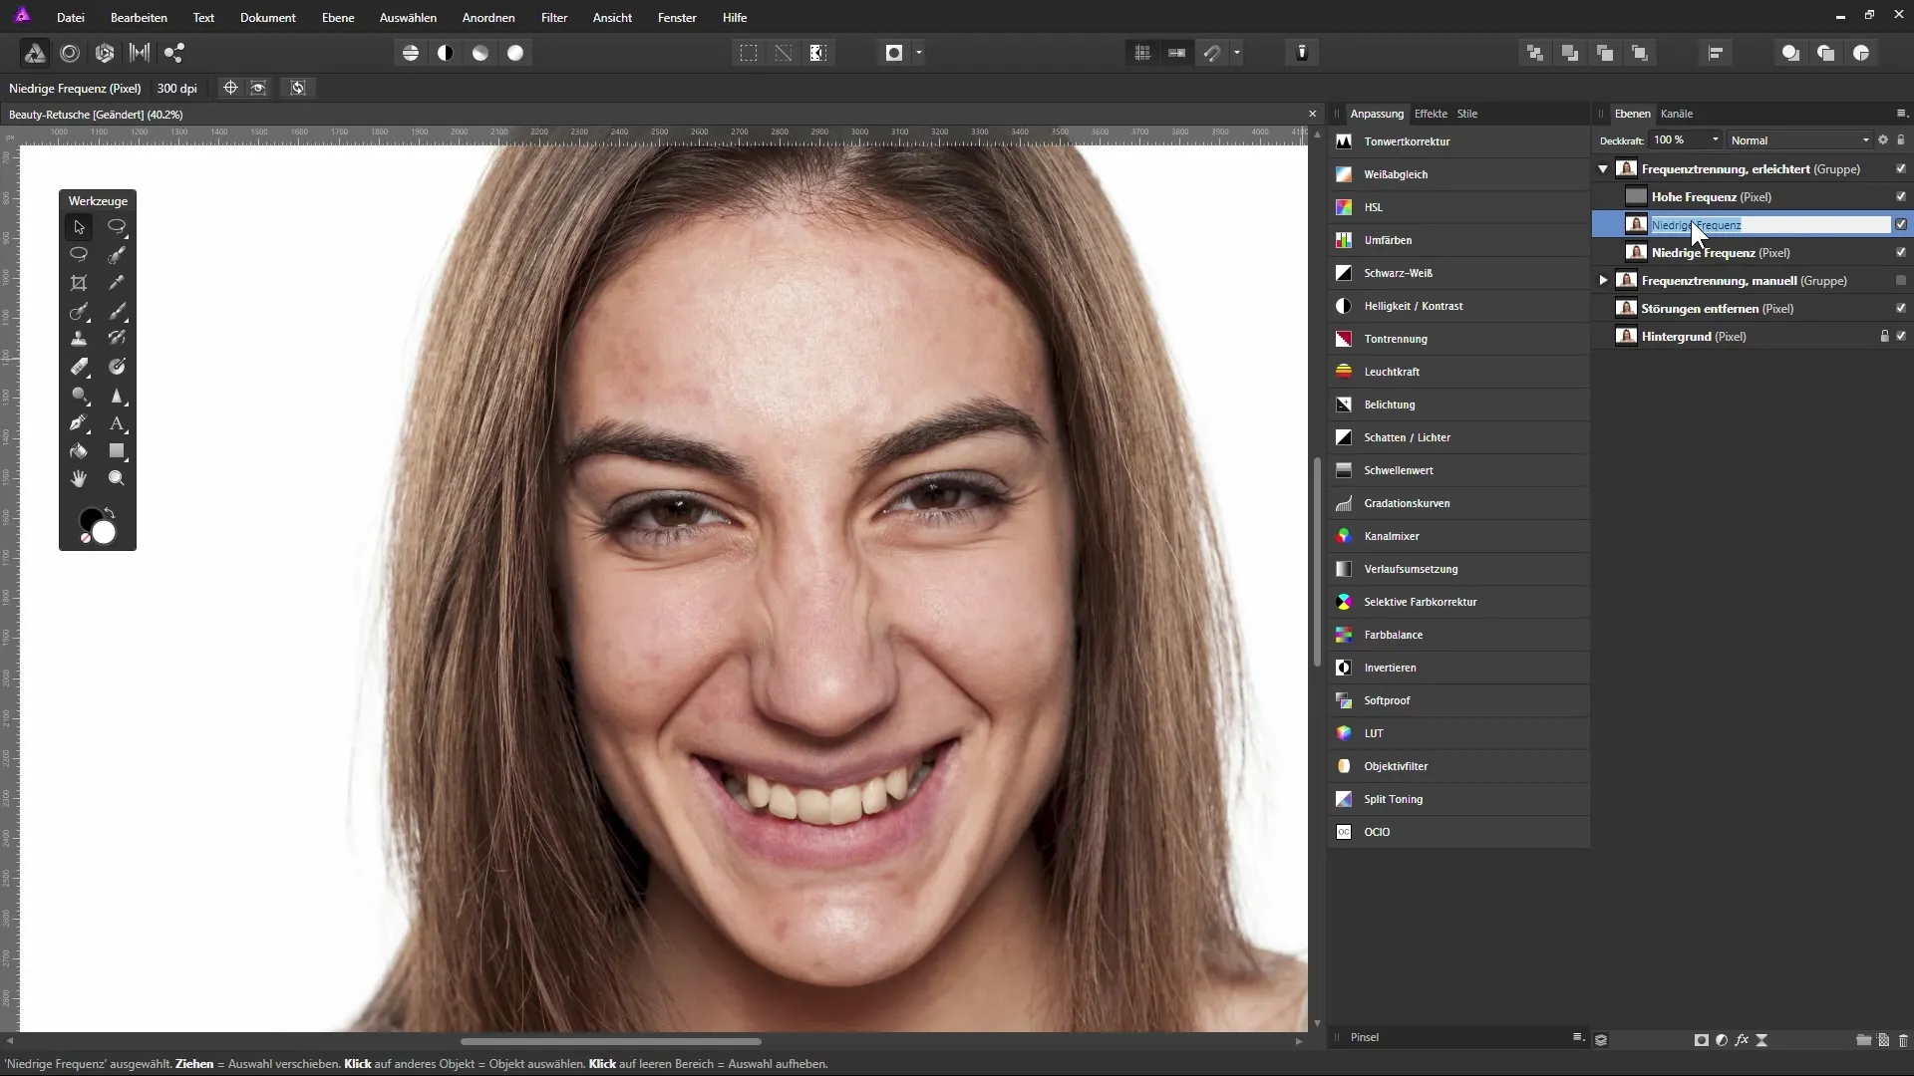Click the horizontal canvas scrollbar
The width and height of the screenshot is (1914, 1076).
(610, 1042)
